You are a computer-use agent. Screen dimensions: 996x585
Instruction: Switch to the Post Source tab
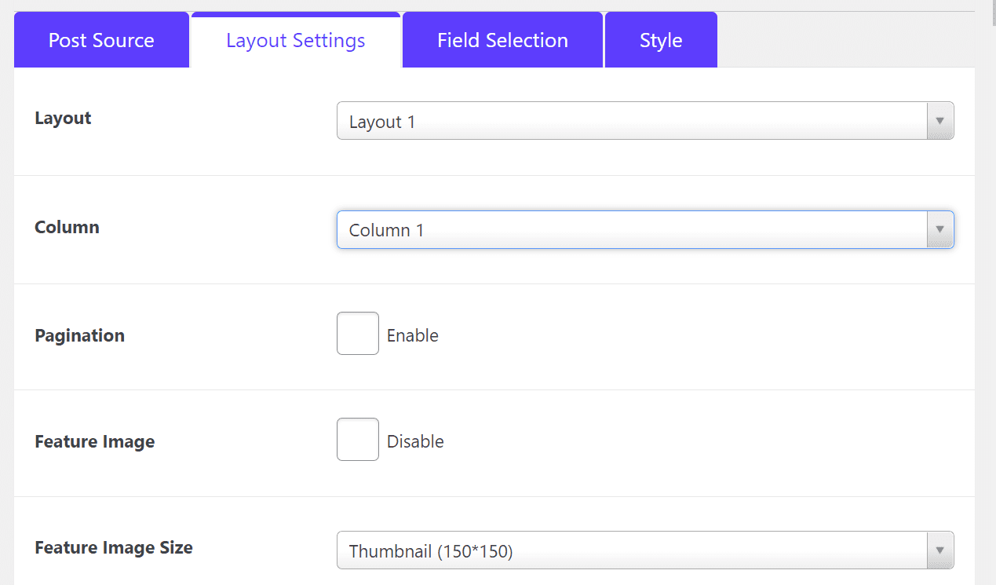pos(100,39)
